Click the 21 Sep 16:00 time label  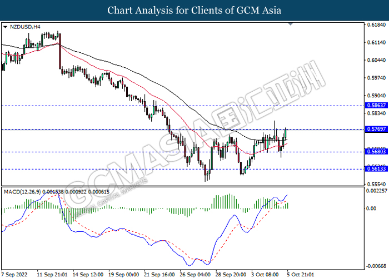point(159,275)
